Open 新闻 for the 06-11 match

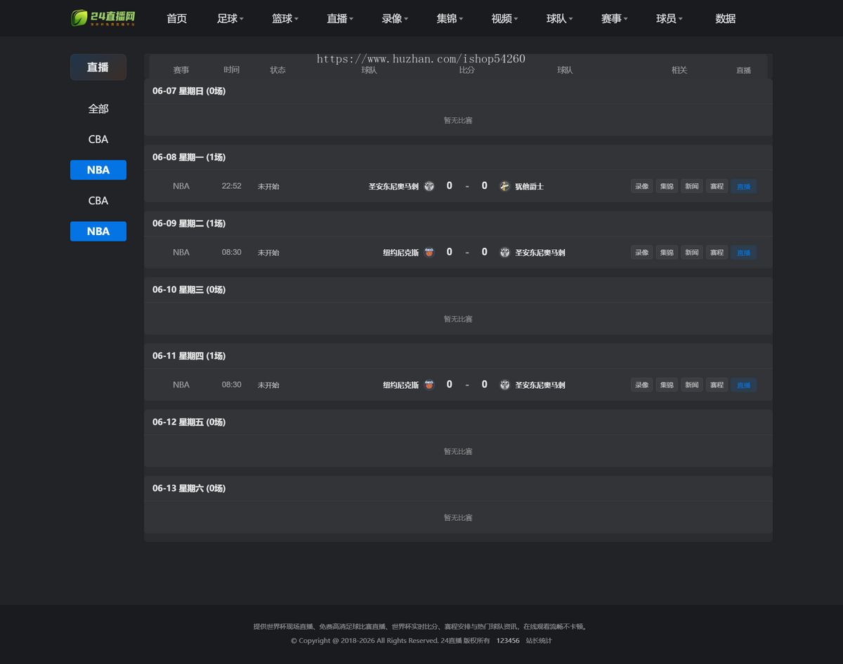pos(692,385)
